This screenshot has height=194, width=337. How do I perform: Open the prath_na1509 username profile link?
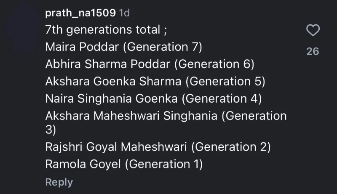(x=80, y=13)
